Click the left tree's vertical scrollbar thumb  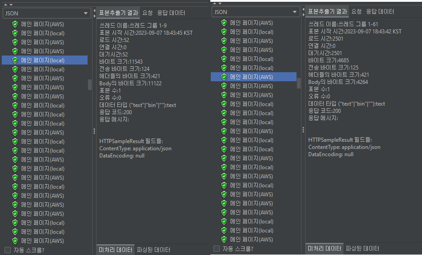click(90, 84)
